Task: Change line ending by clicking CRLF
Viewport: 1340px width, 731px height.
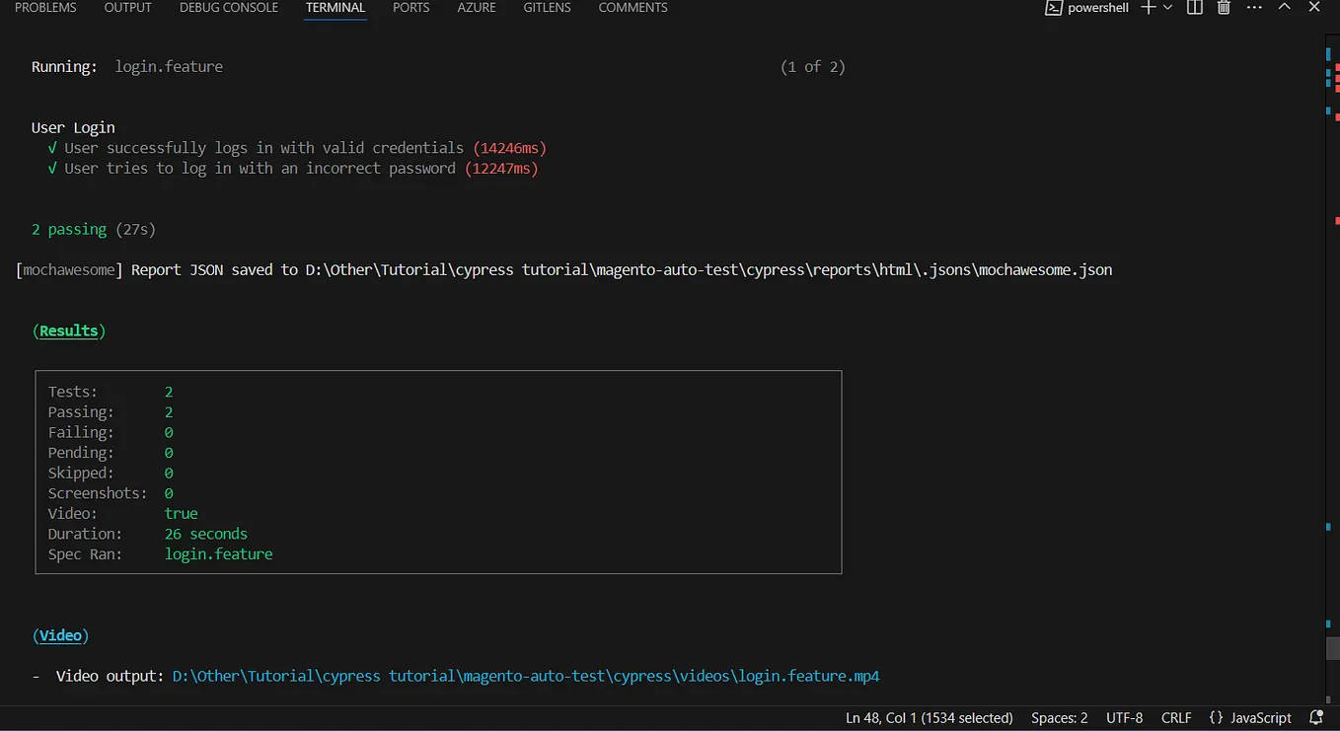Action: click(1175, 717)
